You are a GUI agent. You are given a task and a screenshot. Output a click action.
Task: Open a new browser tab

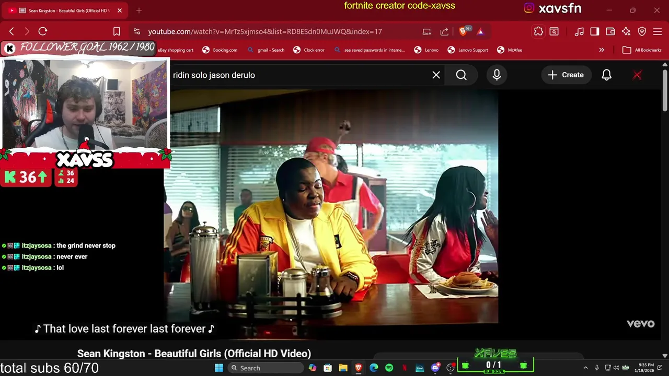click(x=139, y=10)
